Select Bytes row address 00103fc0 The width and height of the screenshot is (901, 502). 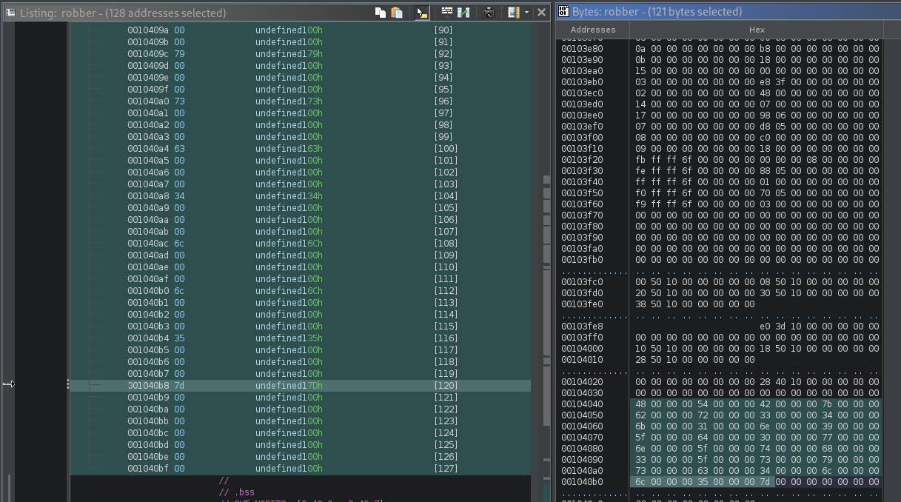[x=582, y=282]
